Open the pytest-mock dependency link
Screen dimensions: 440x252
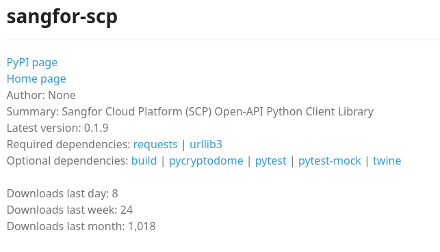329,161
